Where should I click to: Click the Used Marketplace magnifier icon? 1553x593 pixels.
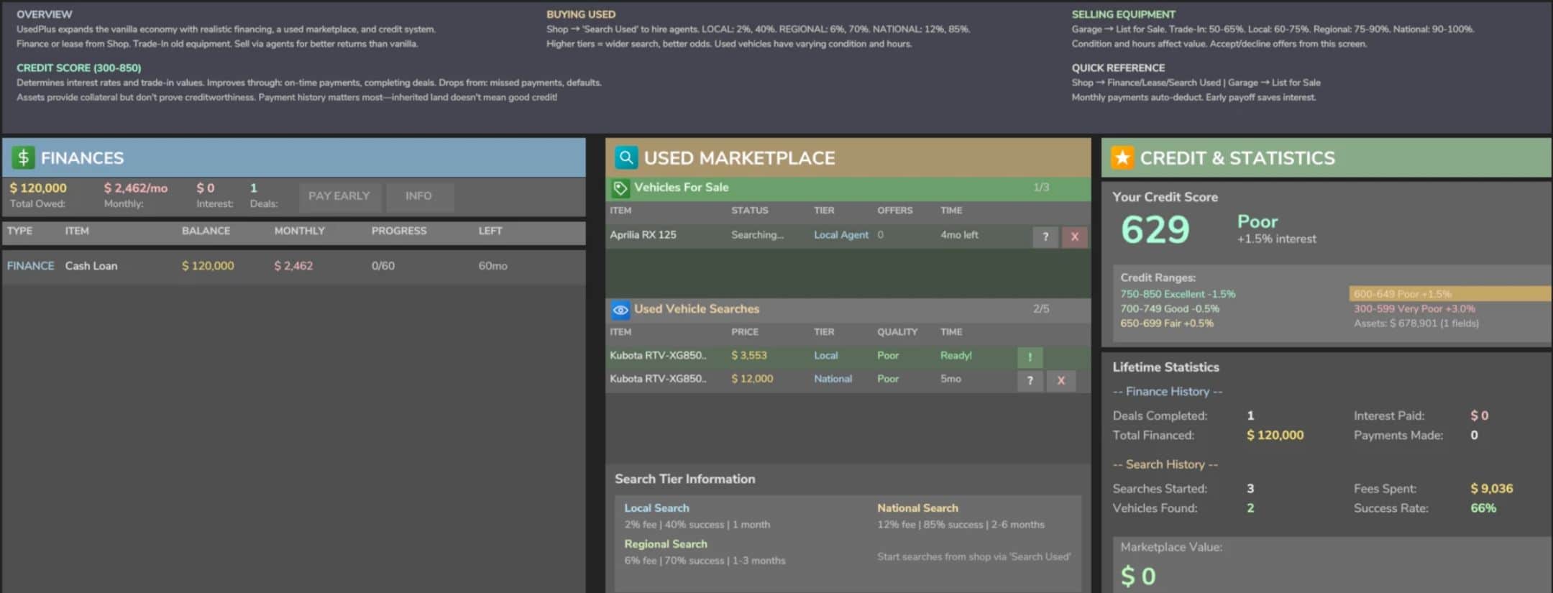pos(626,157)
